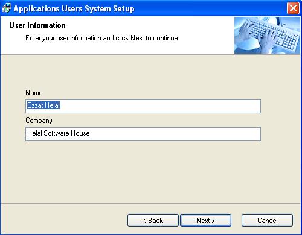
Task: Focus the Company input field
Action: point(143,134)
